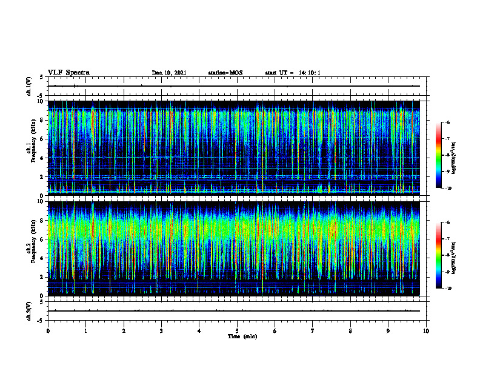Viewport: 480px width, 371px height.
Task: Click the "-9" tick on ch.2 colorbar
Action: [447, 272]
